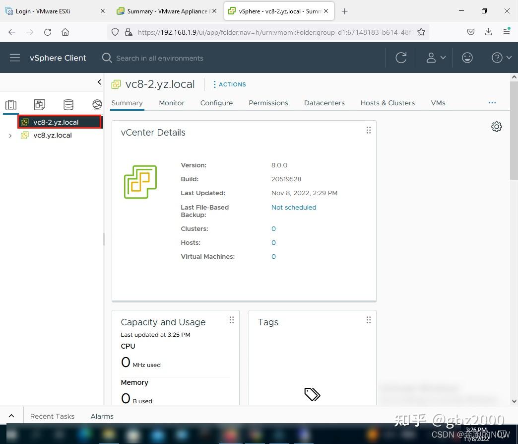
Task: Select the Hosts and Clusters inventory icon
Action: tap(11, 105)
